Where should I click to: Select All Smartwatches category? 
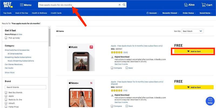pos(15,54)
